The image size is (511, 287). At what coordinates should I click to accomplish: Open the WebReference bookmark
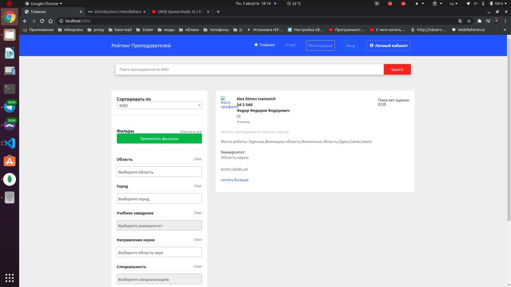468,29
